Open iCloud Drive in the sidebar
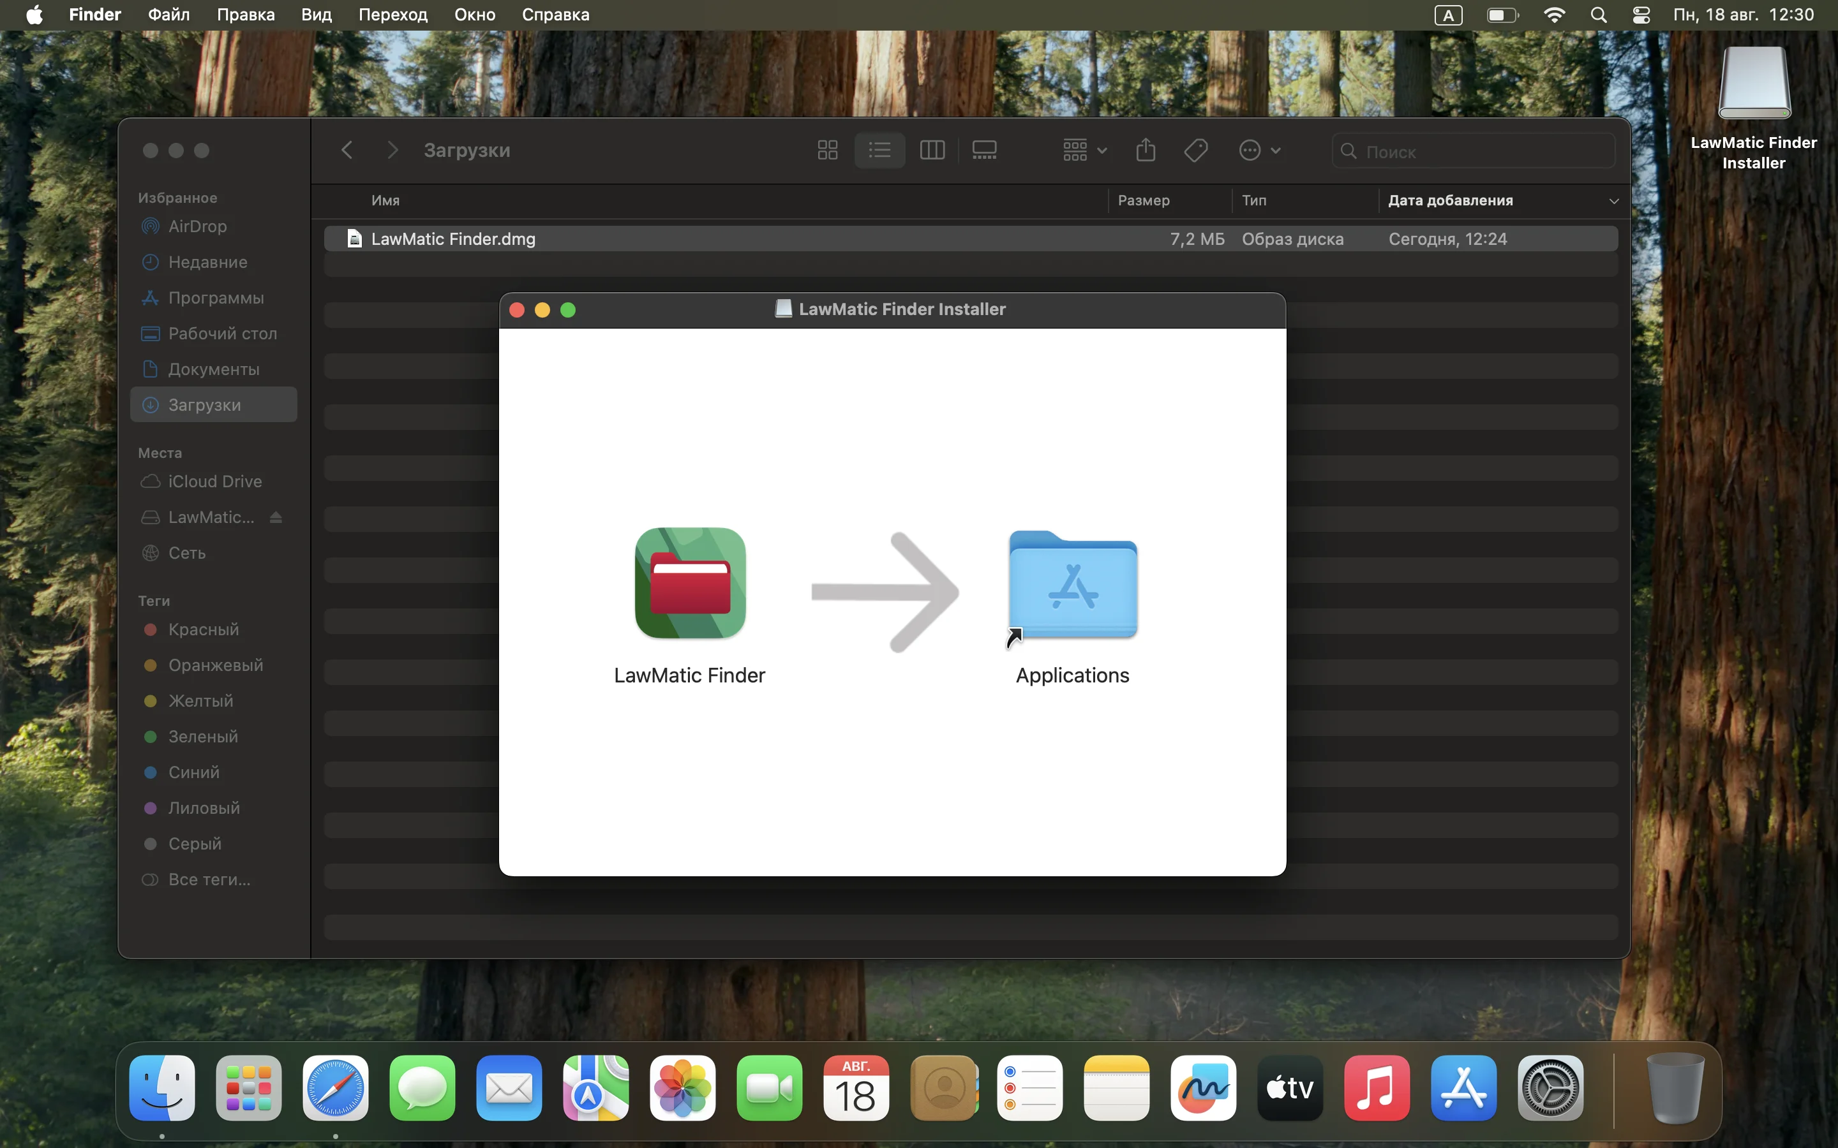Viewport: 1838px width, 1148px height. pos(213,482)
